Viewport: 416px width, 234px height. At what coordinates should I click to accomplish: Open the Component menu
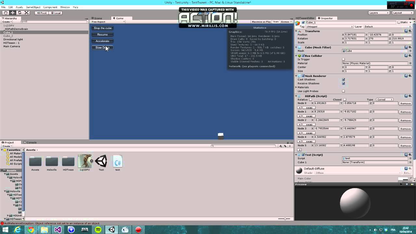[50, 7]
